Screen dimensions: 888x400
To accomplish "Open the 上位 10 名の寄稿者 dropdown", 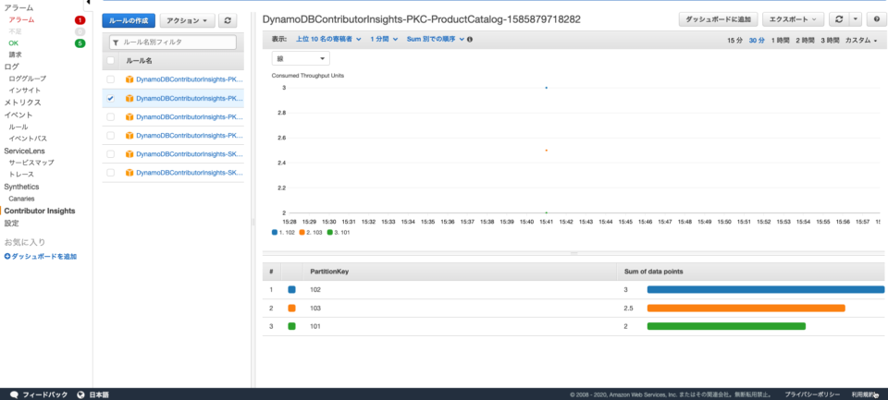I will point(328,40).
